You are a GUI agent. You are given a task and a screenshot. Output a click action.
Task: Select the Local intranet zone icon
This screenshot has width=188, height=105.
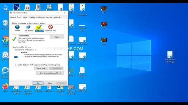[28, 27]
